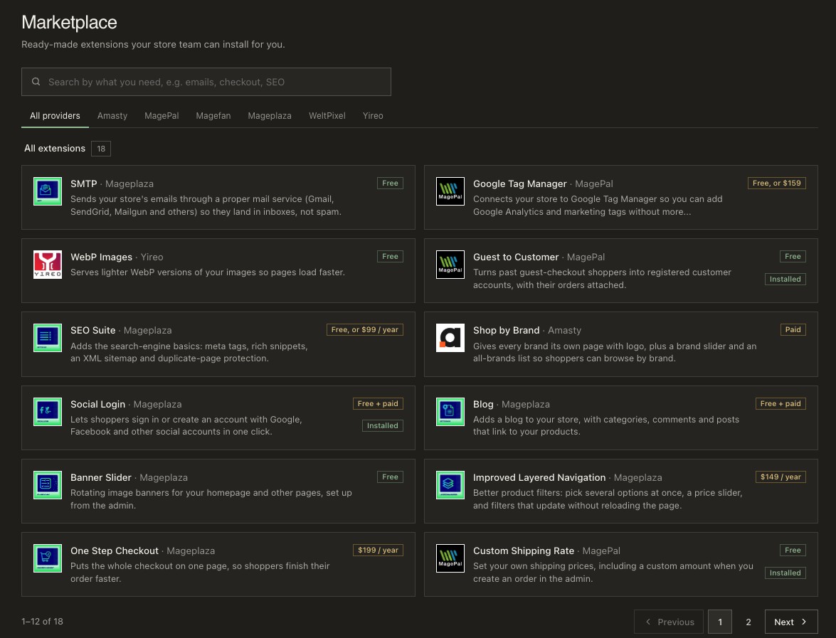The width and height of the screenshot is (836, 638).
Task: Filter by the MagePal tab
Action: 162,116
